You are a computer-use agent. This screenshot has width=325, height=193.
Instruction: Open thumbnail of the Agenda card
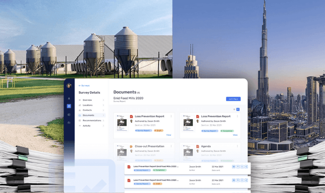188,153
